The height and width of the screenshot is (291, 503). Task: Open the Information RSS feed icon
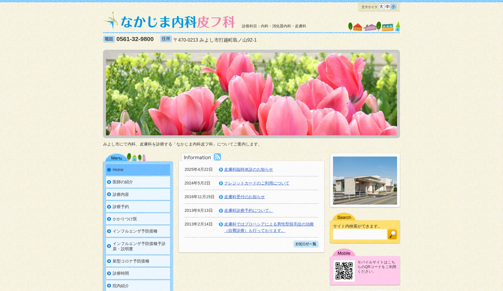[x=217, y=157]
